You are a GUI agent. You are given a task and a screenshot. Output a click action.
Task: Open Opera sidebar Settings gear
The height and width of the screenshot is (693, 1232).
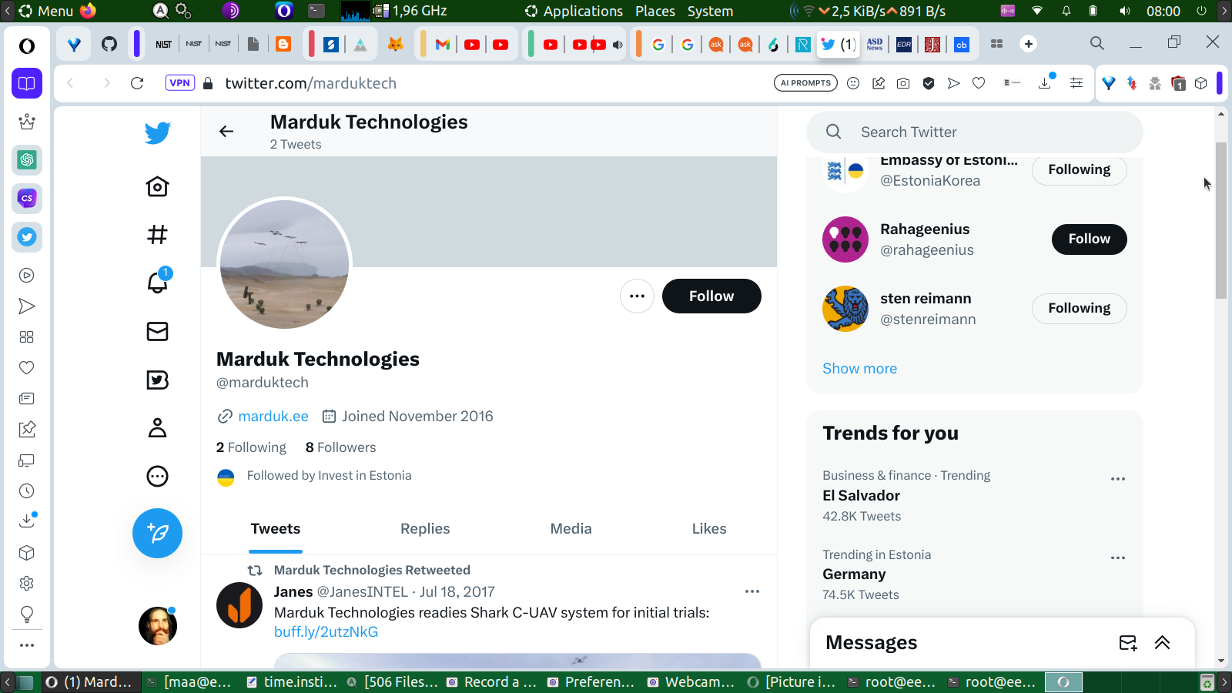click(27, 583)
